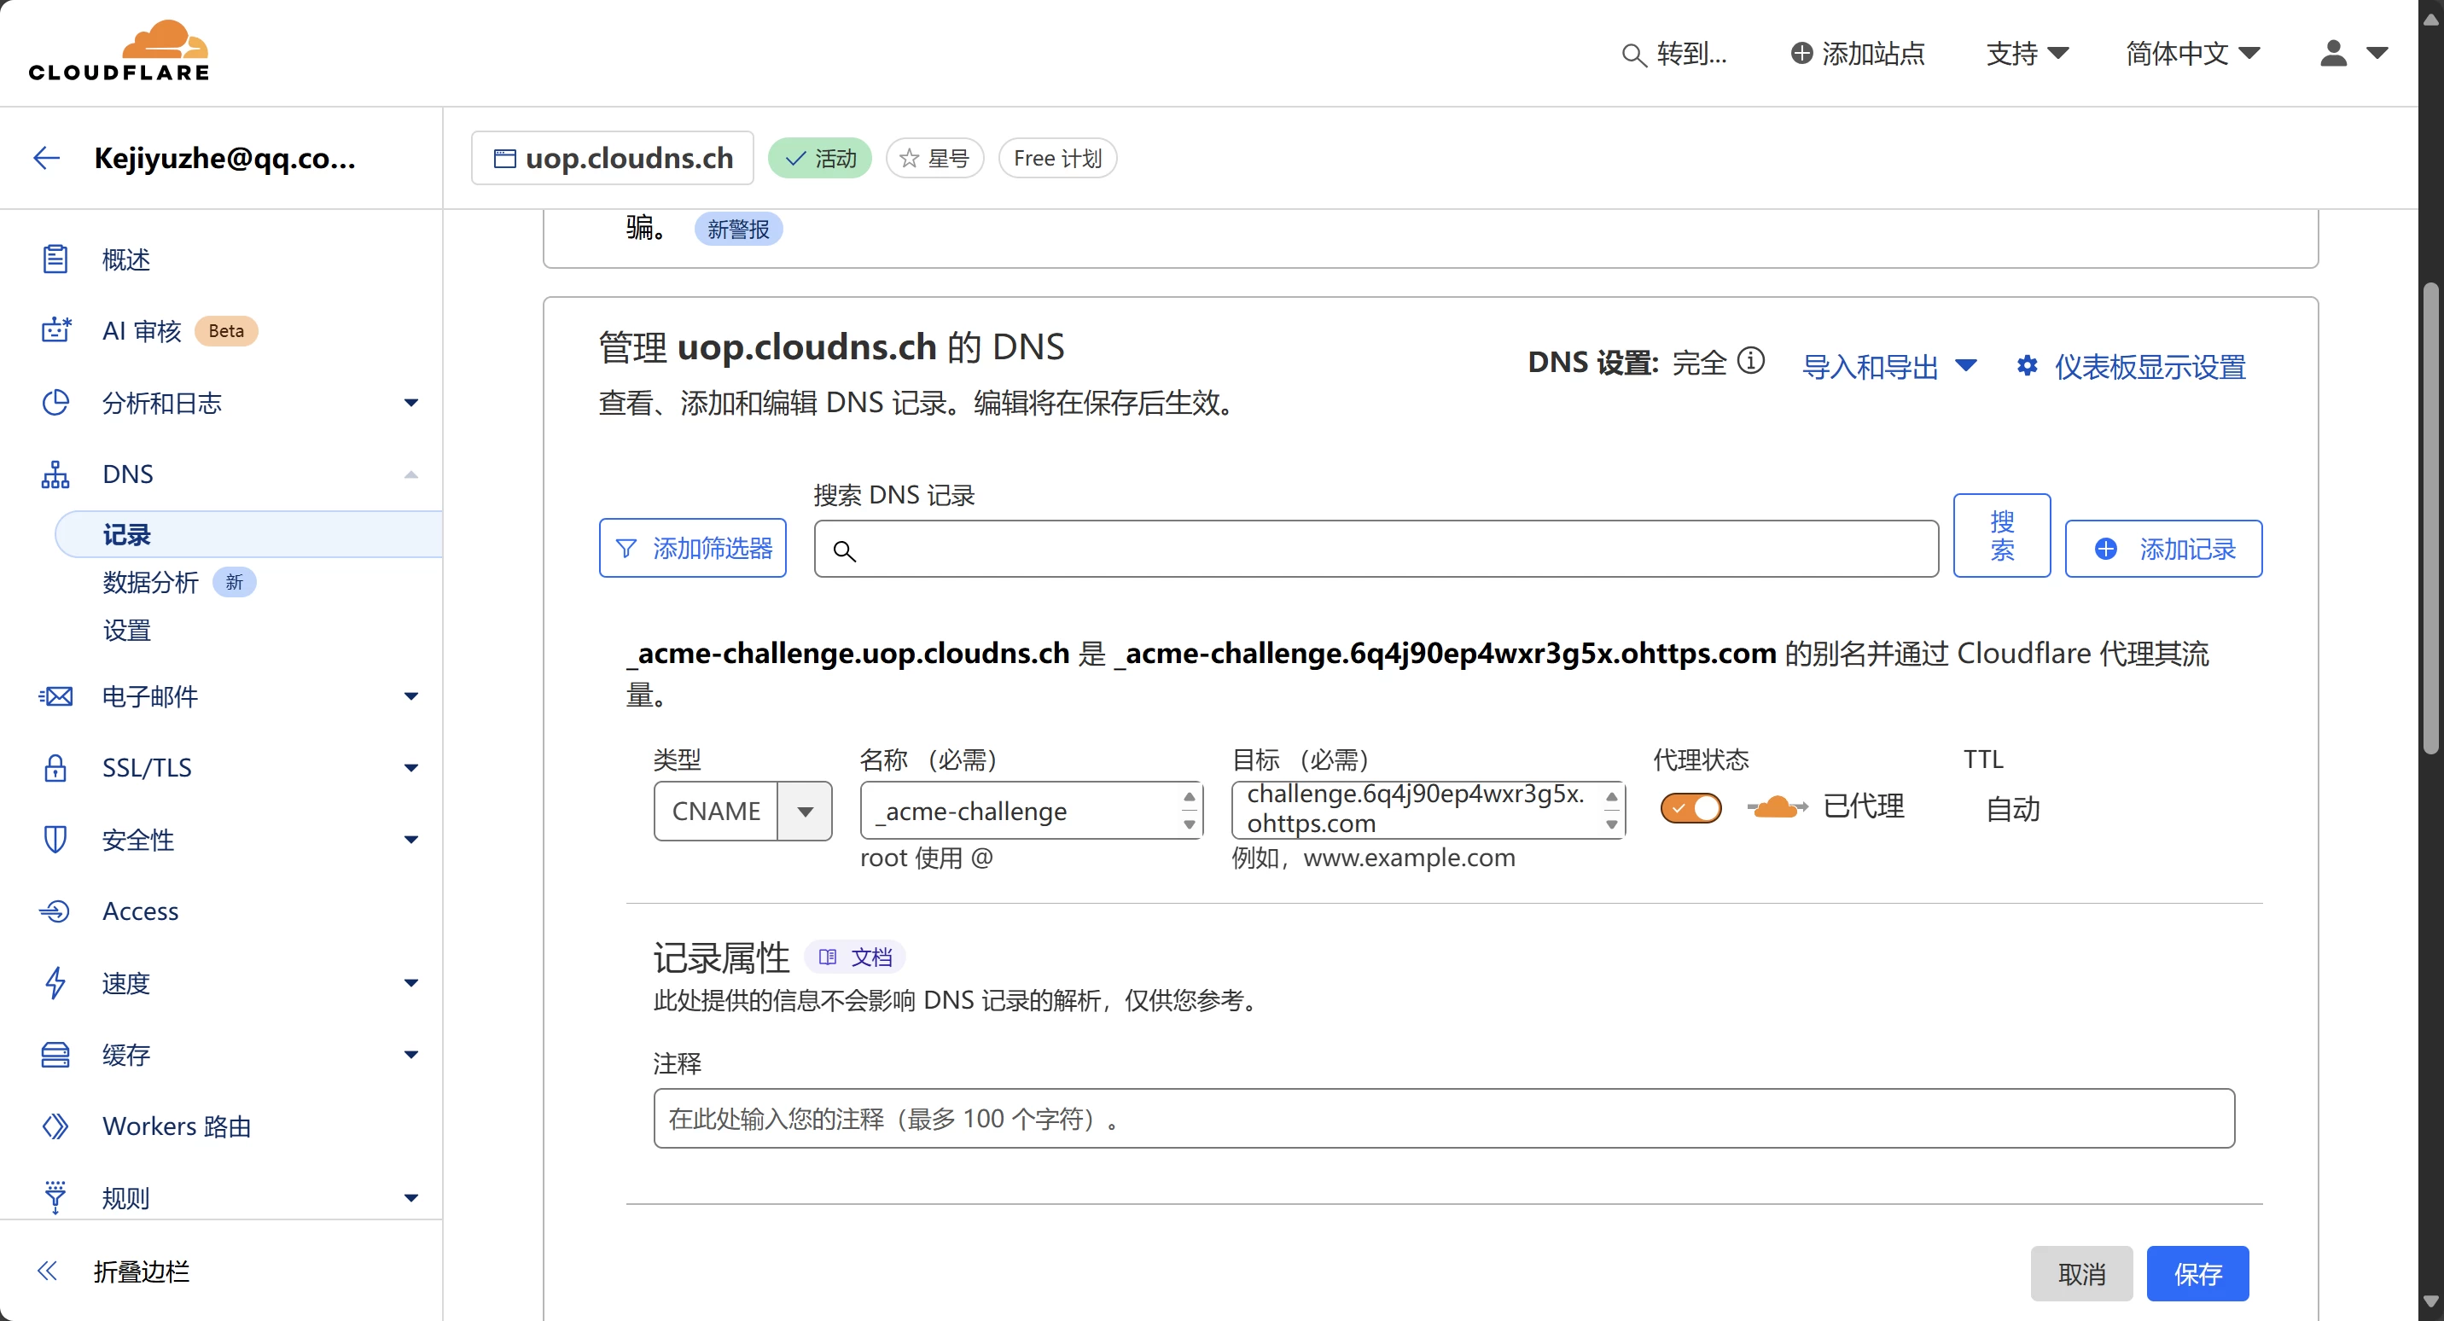
Task: Click the 文档 documentation link
Action: point(856,957)
